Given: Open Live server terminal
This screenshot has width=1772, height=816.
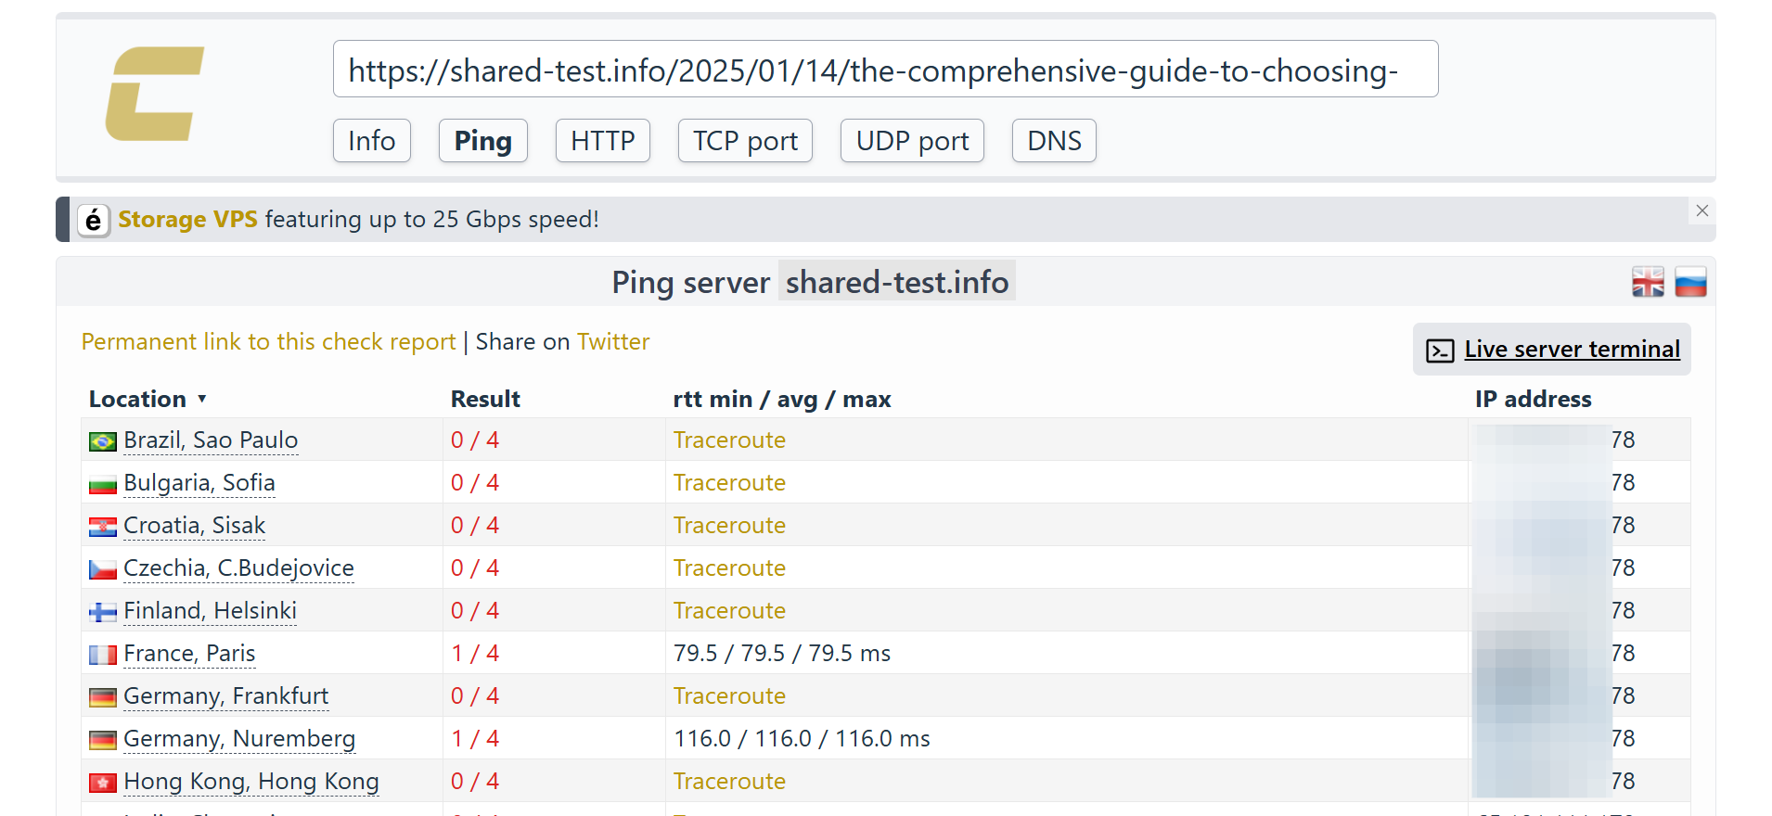Looking at the screenshot, I should (x=1571, y=350).
